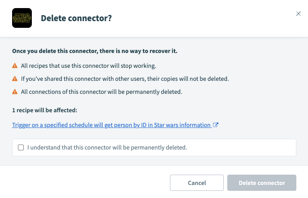Viewport: 308px width, 198px height.
Task: Click the 'no way to recover it' heading
Action: click(x=95, y=51)
